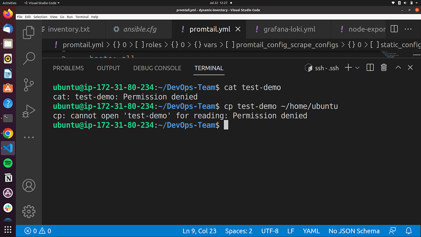Kill terminal with trash icon
This screenshot has height=237, width=421.
coord(384,68)
